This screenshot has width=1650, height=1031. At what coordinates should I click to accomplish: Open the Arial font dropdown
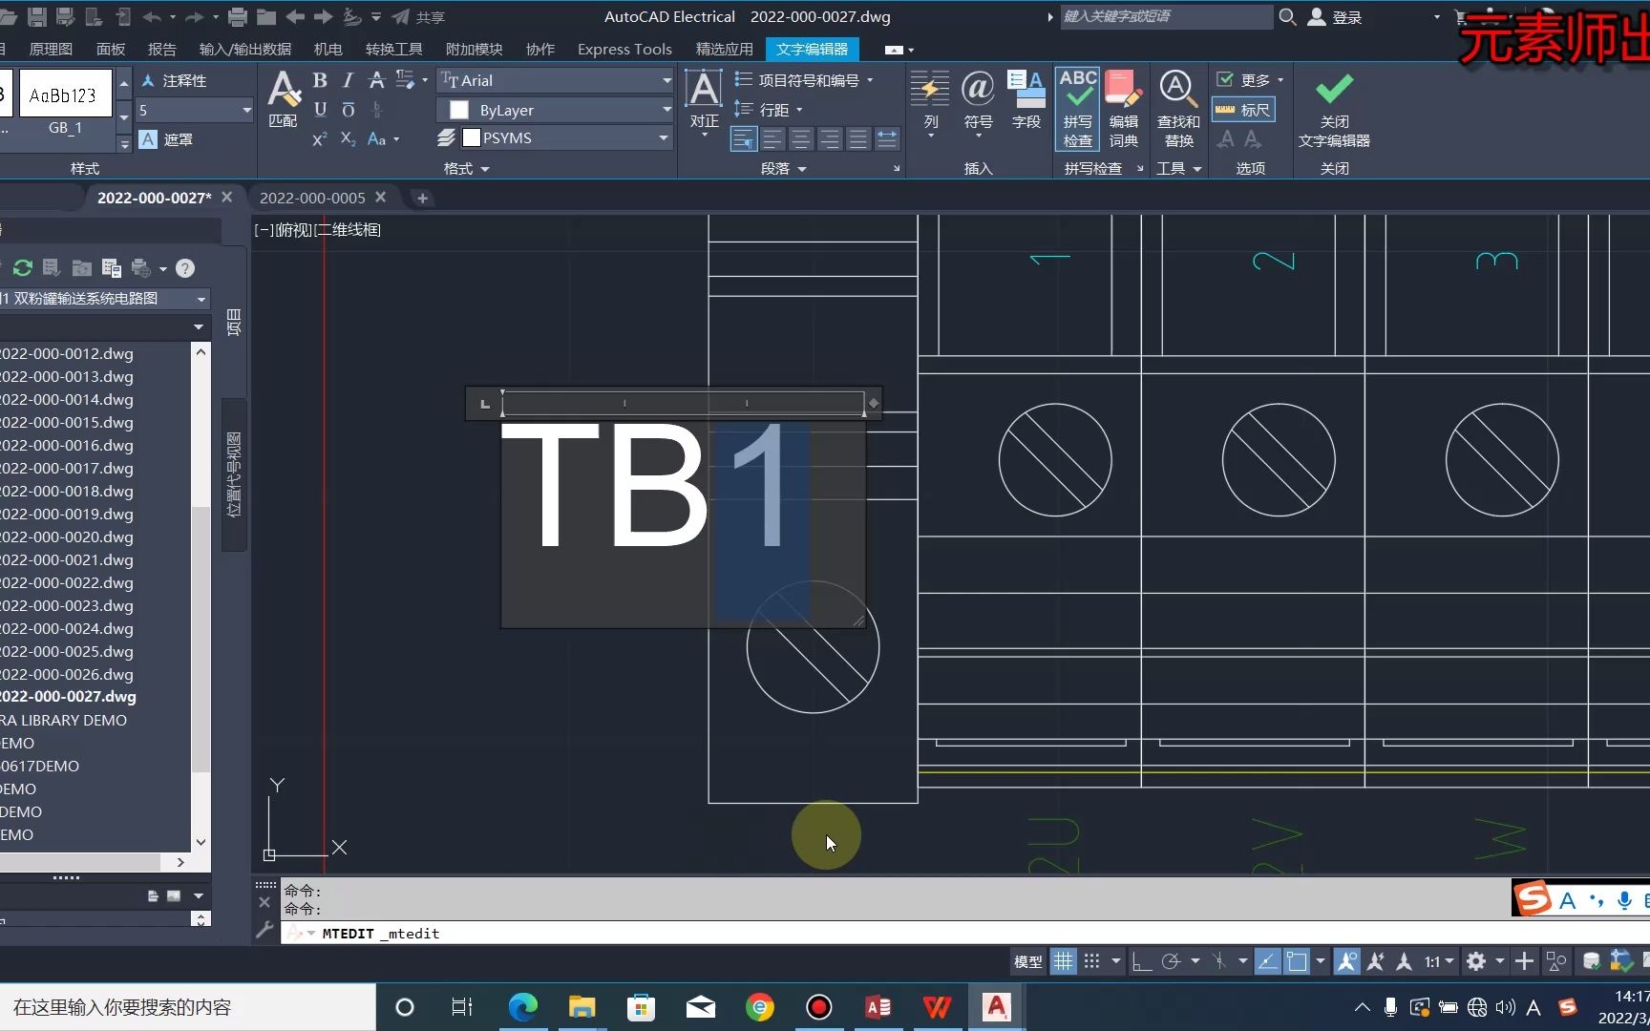pos(665,80)
